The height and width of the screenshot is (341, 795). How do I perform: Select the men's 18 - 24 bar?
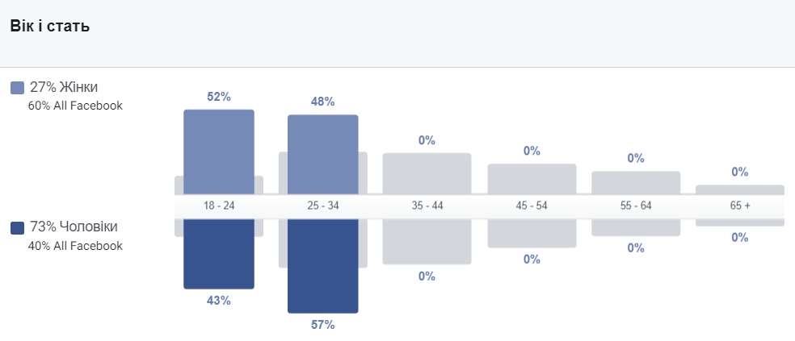tap(219, 253)
